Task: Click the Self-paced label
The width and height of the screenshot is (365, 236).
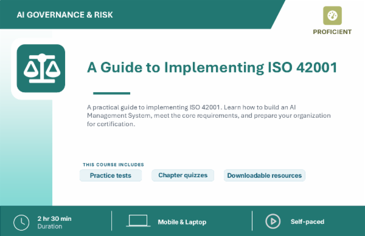Action: coord(307,221)
